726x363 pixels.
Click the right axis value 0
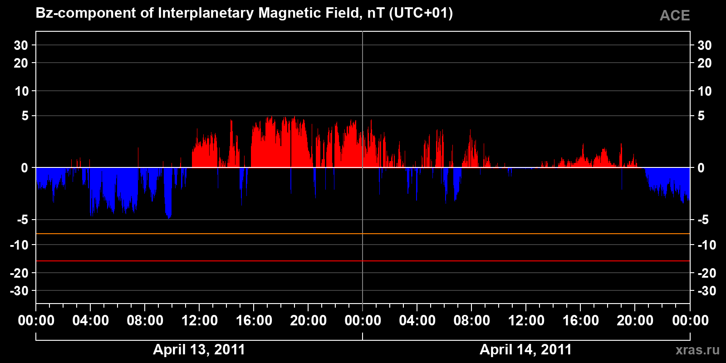pyautogui.click(x=701, y=168)
